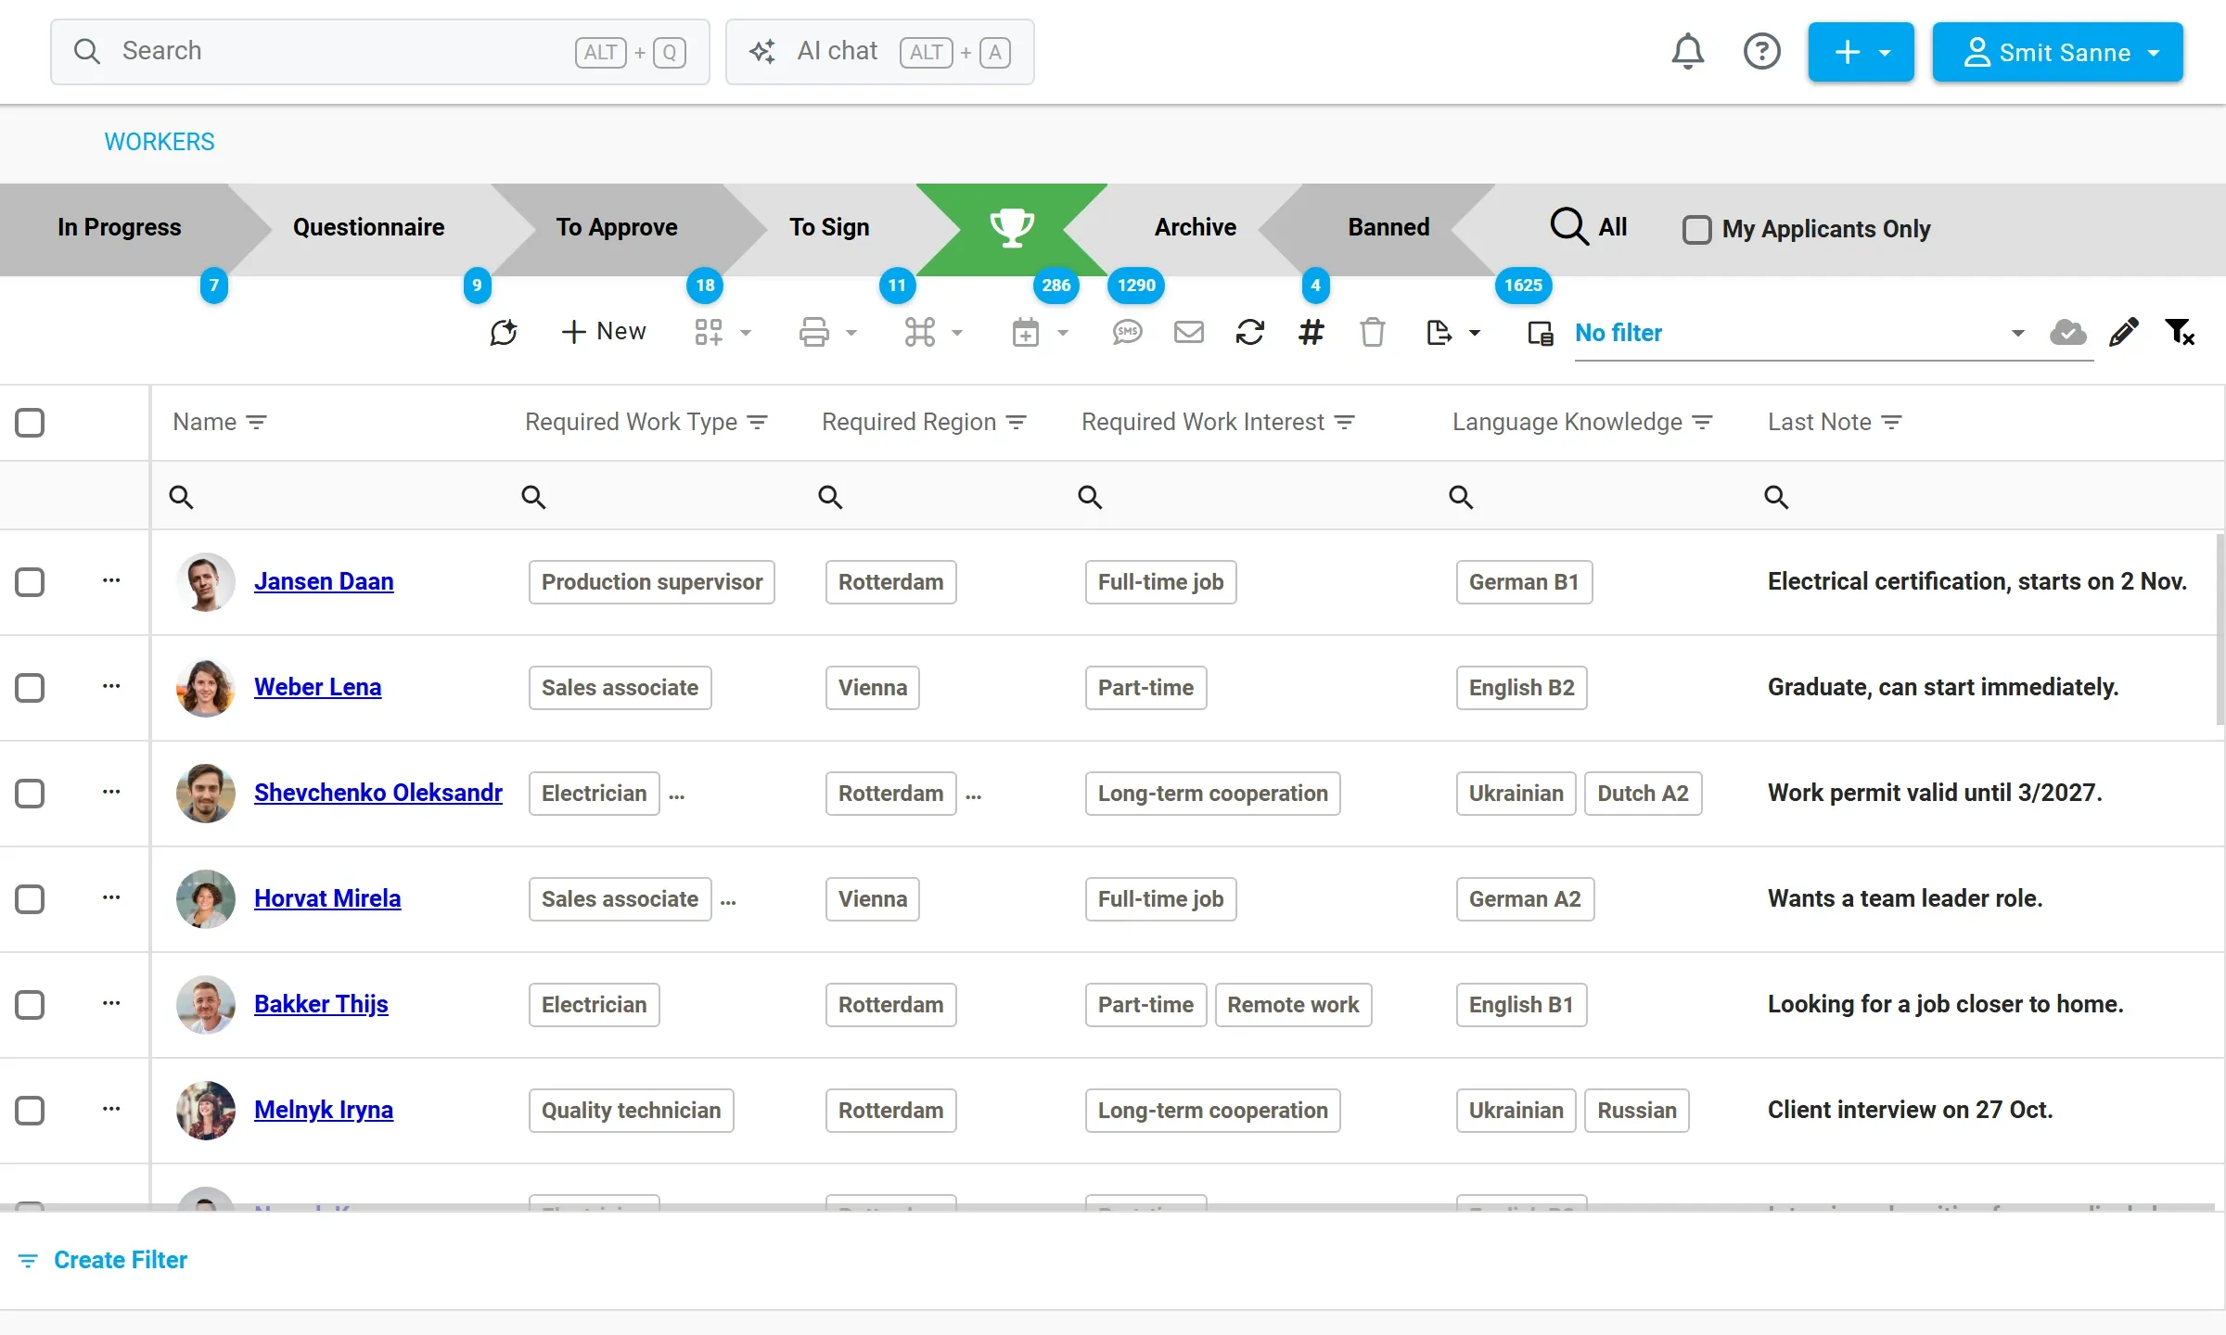Screen dimensions: 2226x1335
Task: Open the notifications bell
Action: click(x=1687, y=52)
